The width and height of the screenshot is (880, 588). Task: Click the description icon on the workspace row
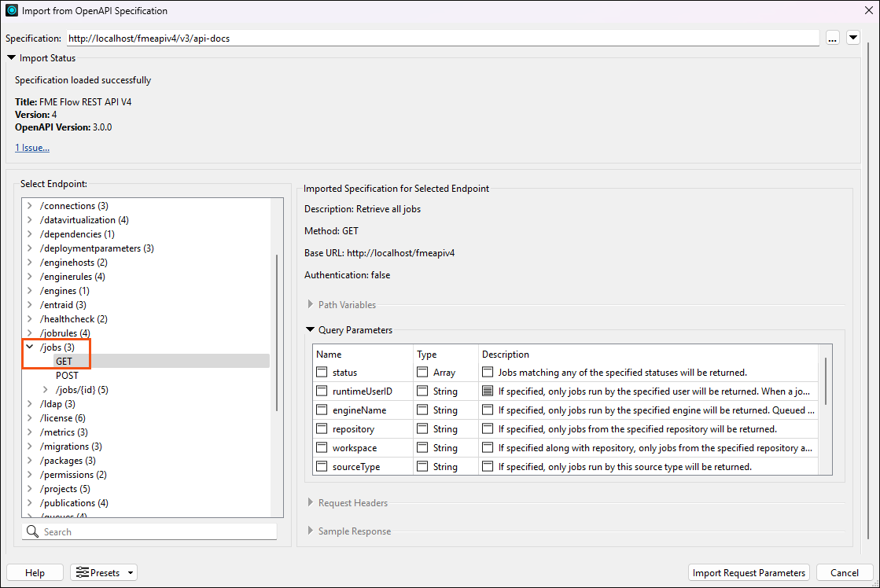tap(486, 447)
